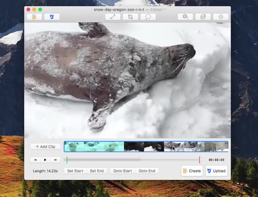This screenshot has width=258, height=197.
Task: Click the beer mug GIF toolbar icon
Action: click(34, 17)
